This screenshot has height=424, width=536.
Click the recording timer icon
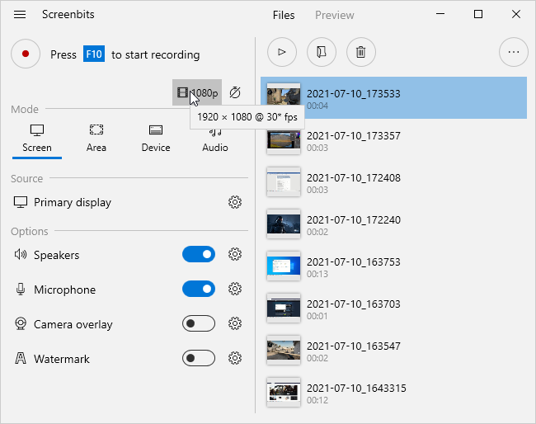tap(235, 92)
